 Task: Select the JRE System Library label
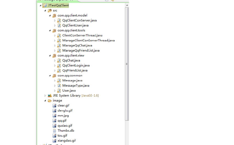click(x=67, y=96)
